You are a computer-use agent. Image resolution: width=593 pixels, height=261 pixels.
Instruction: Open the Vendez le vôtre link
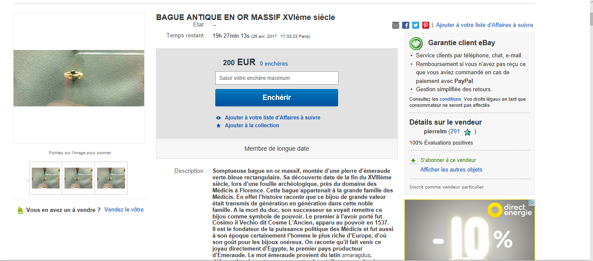tap(124, 210)
